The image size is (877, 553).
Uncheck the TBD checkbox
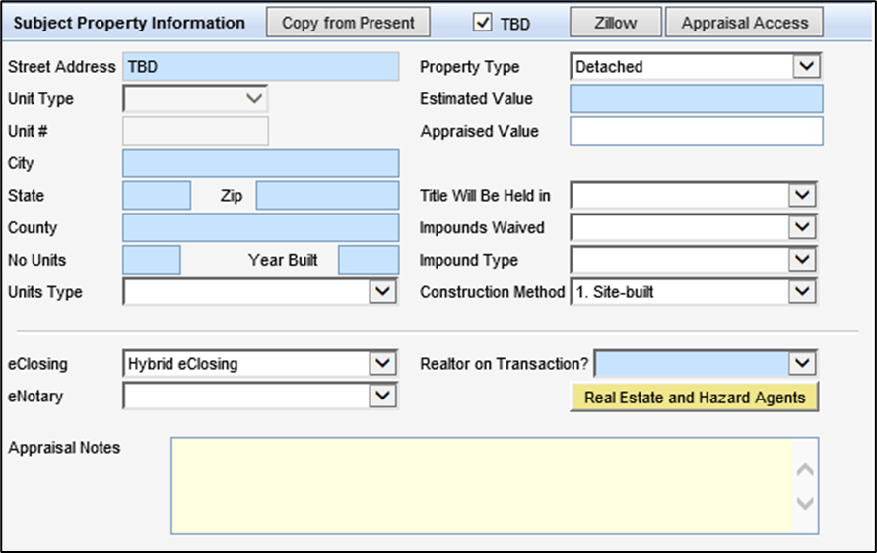pyautogui.click(x=483, y=22)
